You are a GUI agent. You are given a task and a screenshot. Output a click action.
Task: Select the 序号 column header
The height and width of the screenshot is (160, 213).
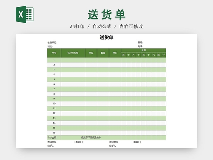coord(54,53)
